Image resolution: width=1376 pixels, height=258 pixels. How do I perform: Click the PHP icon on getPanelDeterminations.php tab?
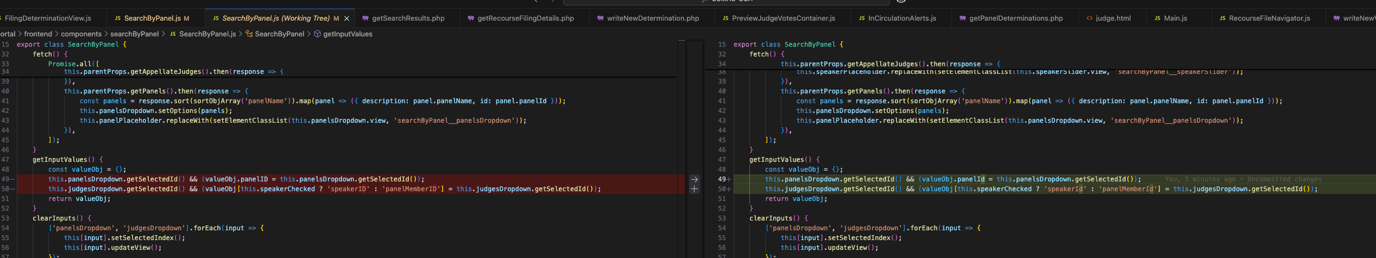pyautogui.click(x=963, y=18)
